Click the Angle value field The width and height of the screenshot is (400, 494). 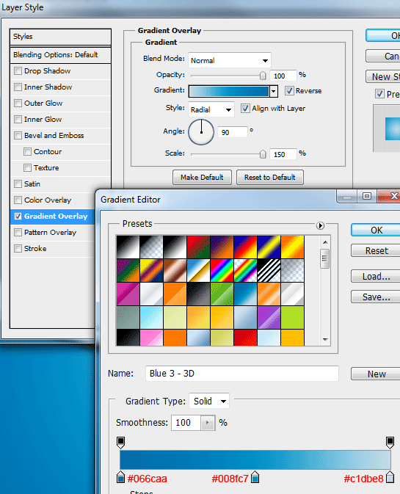pyautogui.click(x=234, y=132)
